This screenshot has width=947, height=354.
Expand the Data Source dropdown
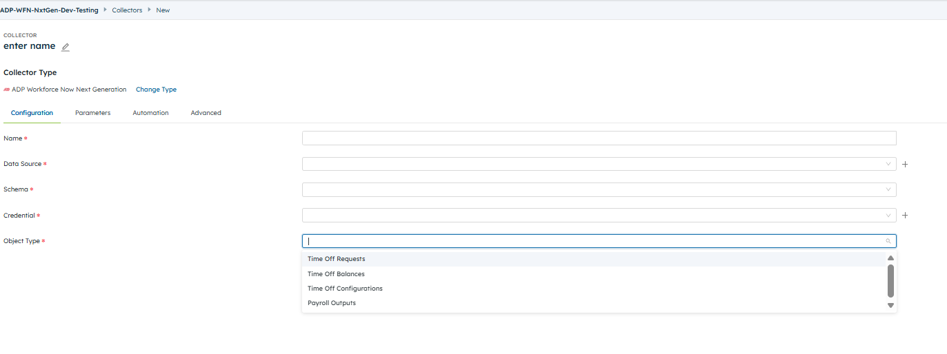point(888,164)
